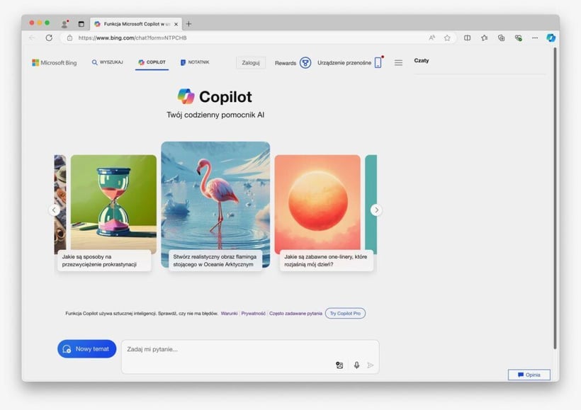Add page to favorites with star icon
Screen dimensions: 581x410
point(447,38)
